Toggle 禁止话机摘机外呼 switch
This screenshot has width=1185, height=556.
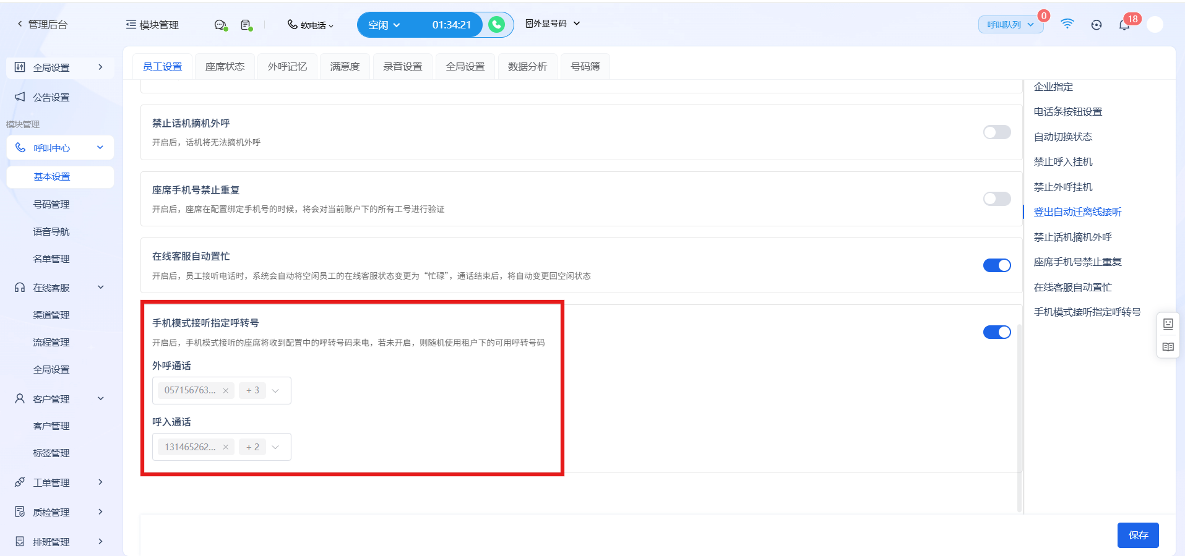tap(997, 132)
